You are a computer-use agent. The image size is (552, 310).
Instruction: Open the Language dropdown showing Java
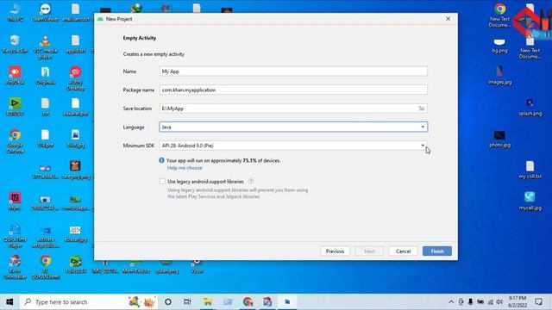tap(293, 127)
